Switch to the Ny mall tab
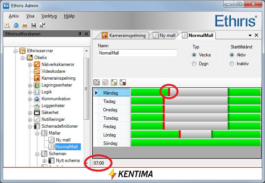Viewport: 265px width, 183px height. point(164,35)
